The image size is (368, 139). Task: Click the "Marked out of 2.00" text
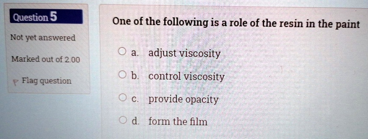(46, 60)
